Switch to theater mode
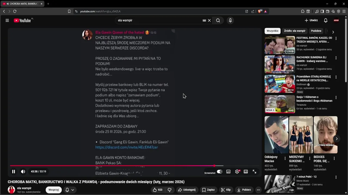The image size is (348, 195). click(x=246, y=171)
